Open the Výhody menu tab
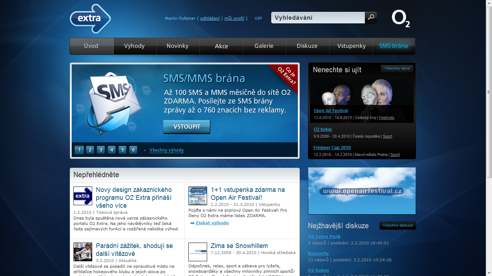The height and width of the screenshot is (276, 492). coord(134,46)
